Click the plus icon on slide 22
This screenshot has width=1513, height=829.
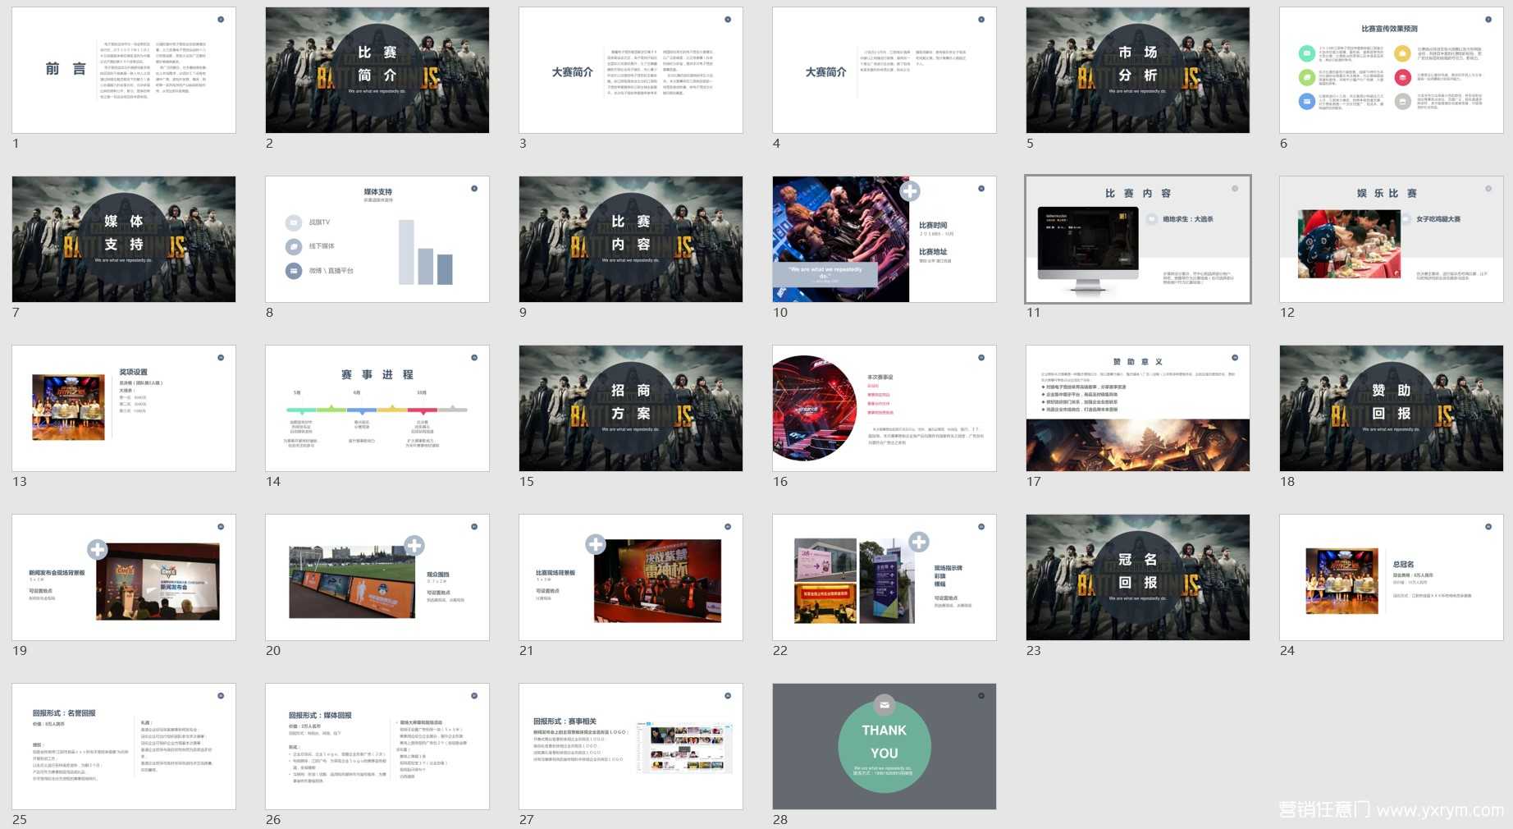[919, 542]
